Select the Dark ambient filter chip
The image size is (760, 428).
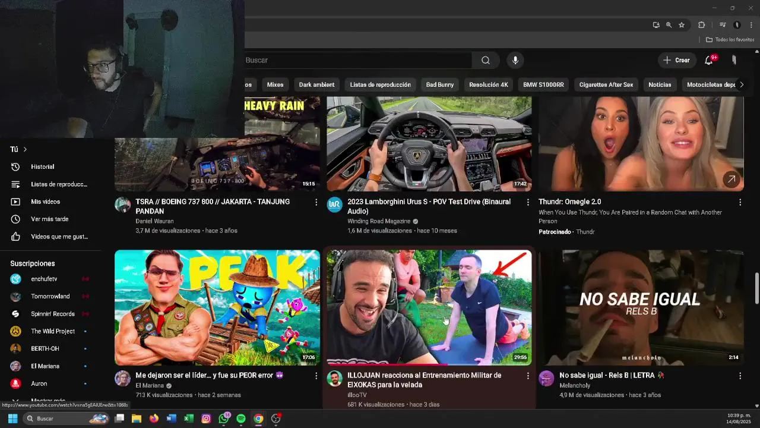pyautogui.click(x=316, y=84)
